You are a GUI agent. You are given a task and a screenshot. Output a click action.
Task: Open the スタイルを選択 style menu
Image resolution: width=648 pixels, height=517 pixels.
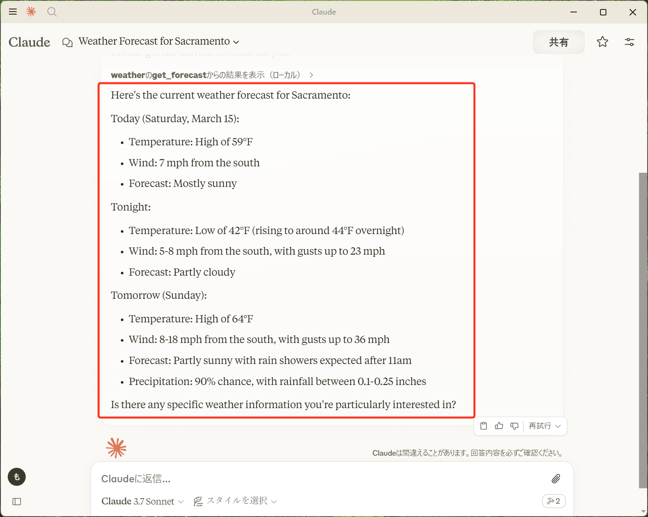point(237,501)
